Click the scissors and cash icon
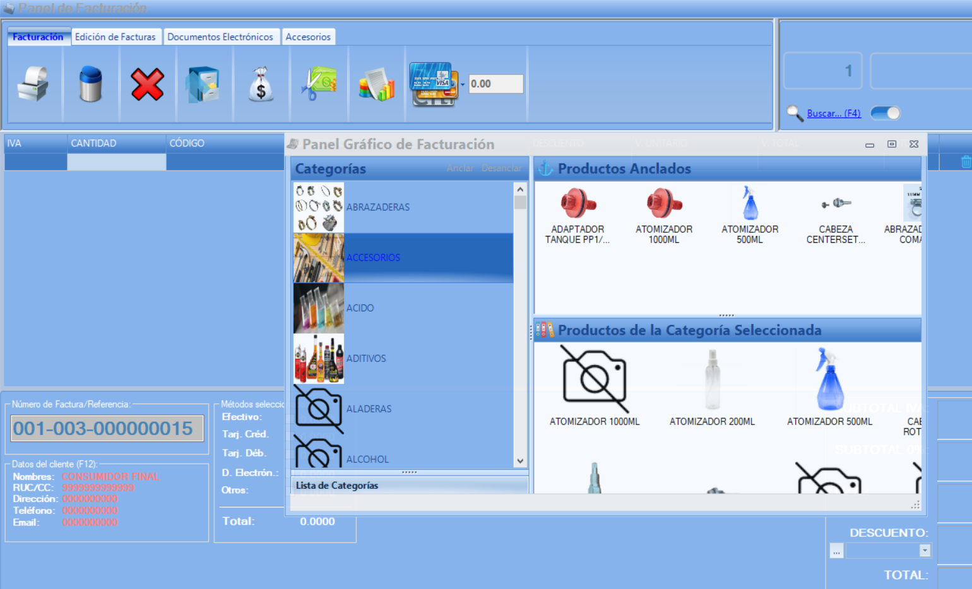Viewport: 972px width, 589px height. pyautogui.click(x=319, y=84)
